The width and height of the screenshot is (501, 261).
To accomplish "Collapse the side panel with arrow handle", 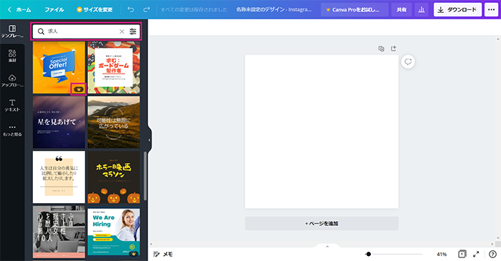I will [x=149, y=140].
